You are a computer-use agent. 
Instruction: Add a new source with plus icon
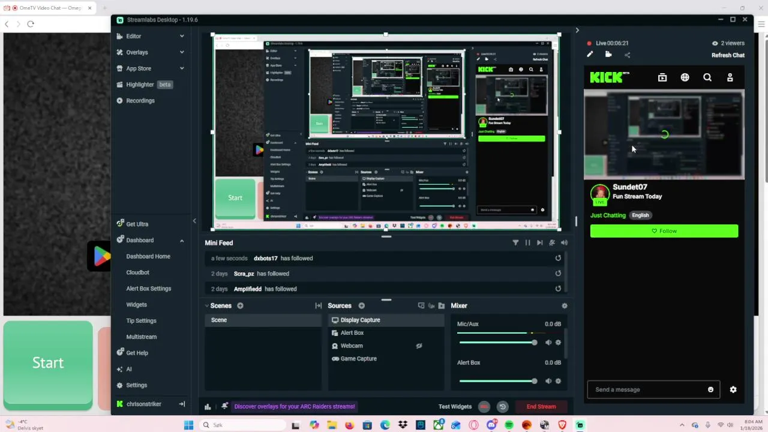pyautogui.click(x=361, y=305)
